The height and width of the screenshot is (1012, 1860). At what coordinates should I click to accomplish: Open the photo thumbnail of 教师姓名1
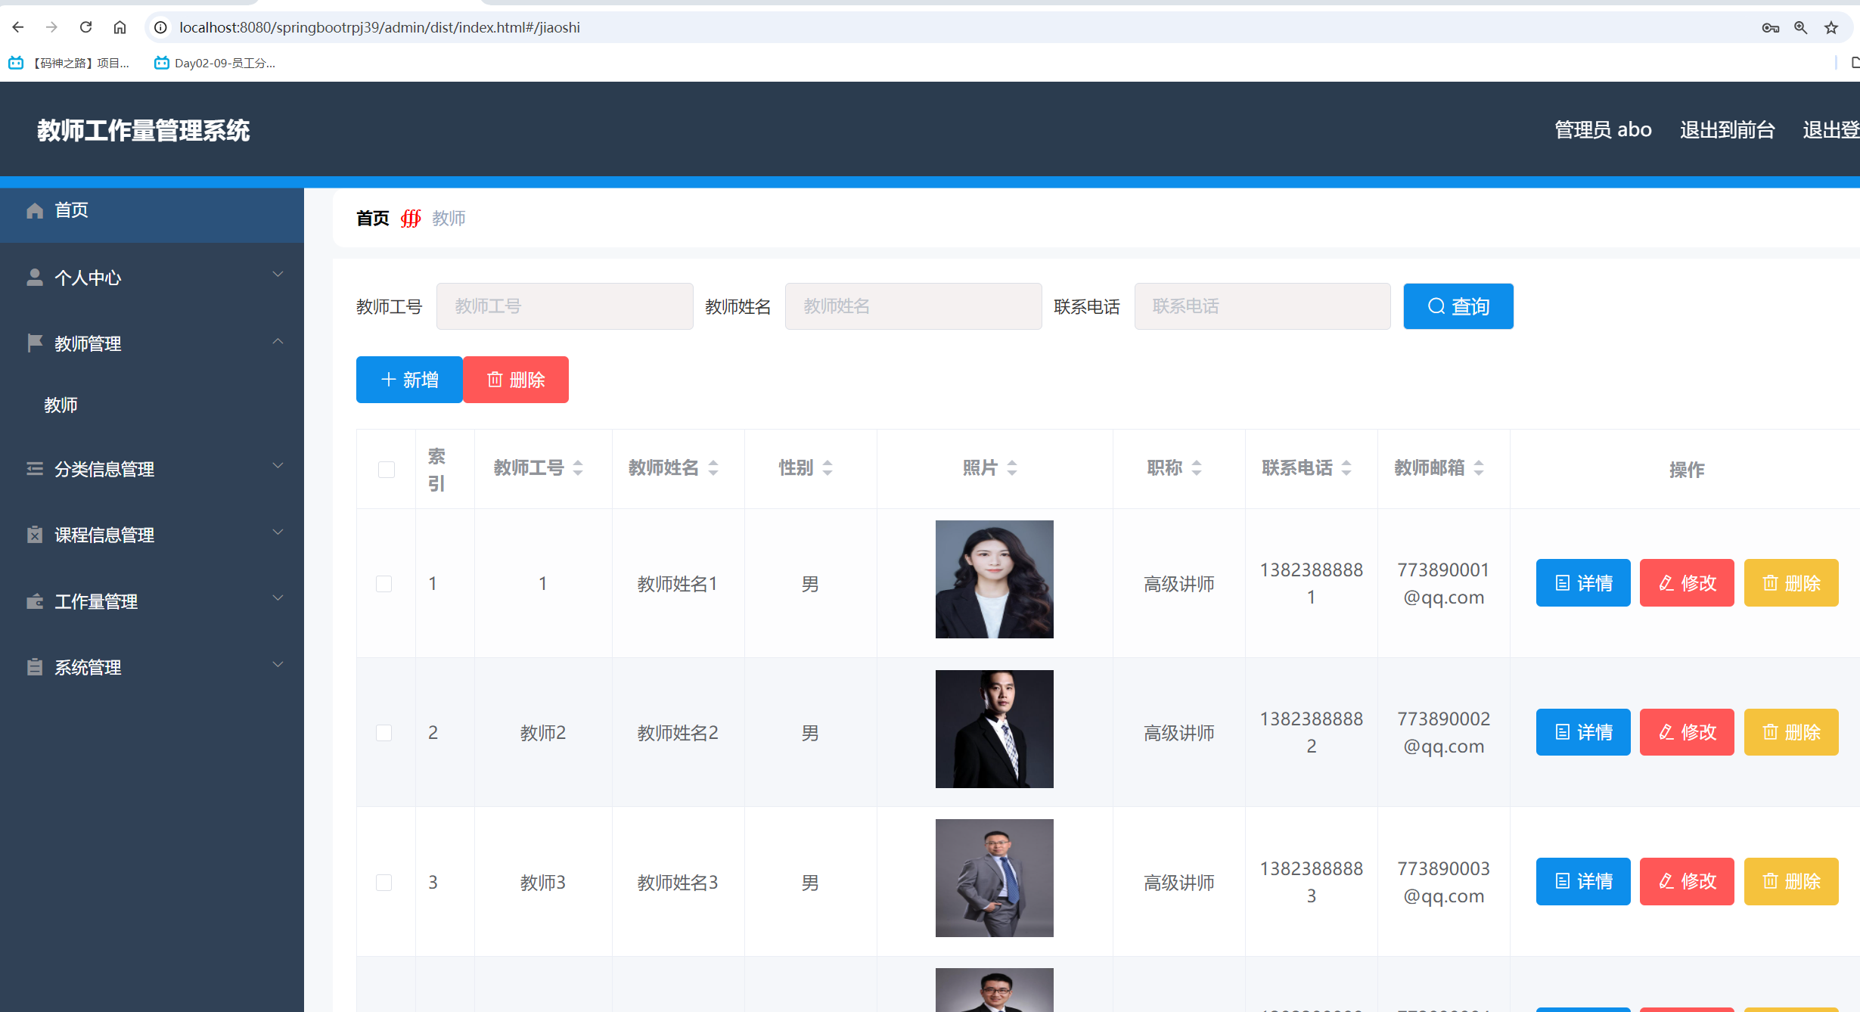(x=994, y=579)
